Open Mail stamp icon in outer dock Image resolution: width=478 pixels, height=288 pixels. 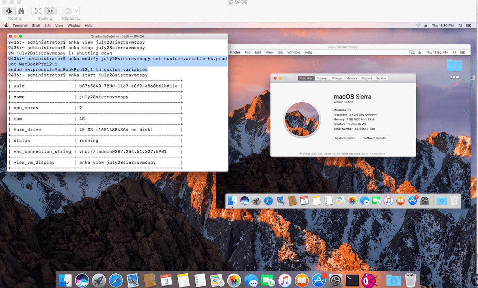tap(133, 280)
